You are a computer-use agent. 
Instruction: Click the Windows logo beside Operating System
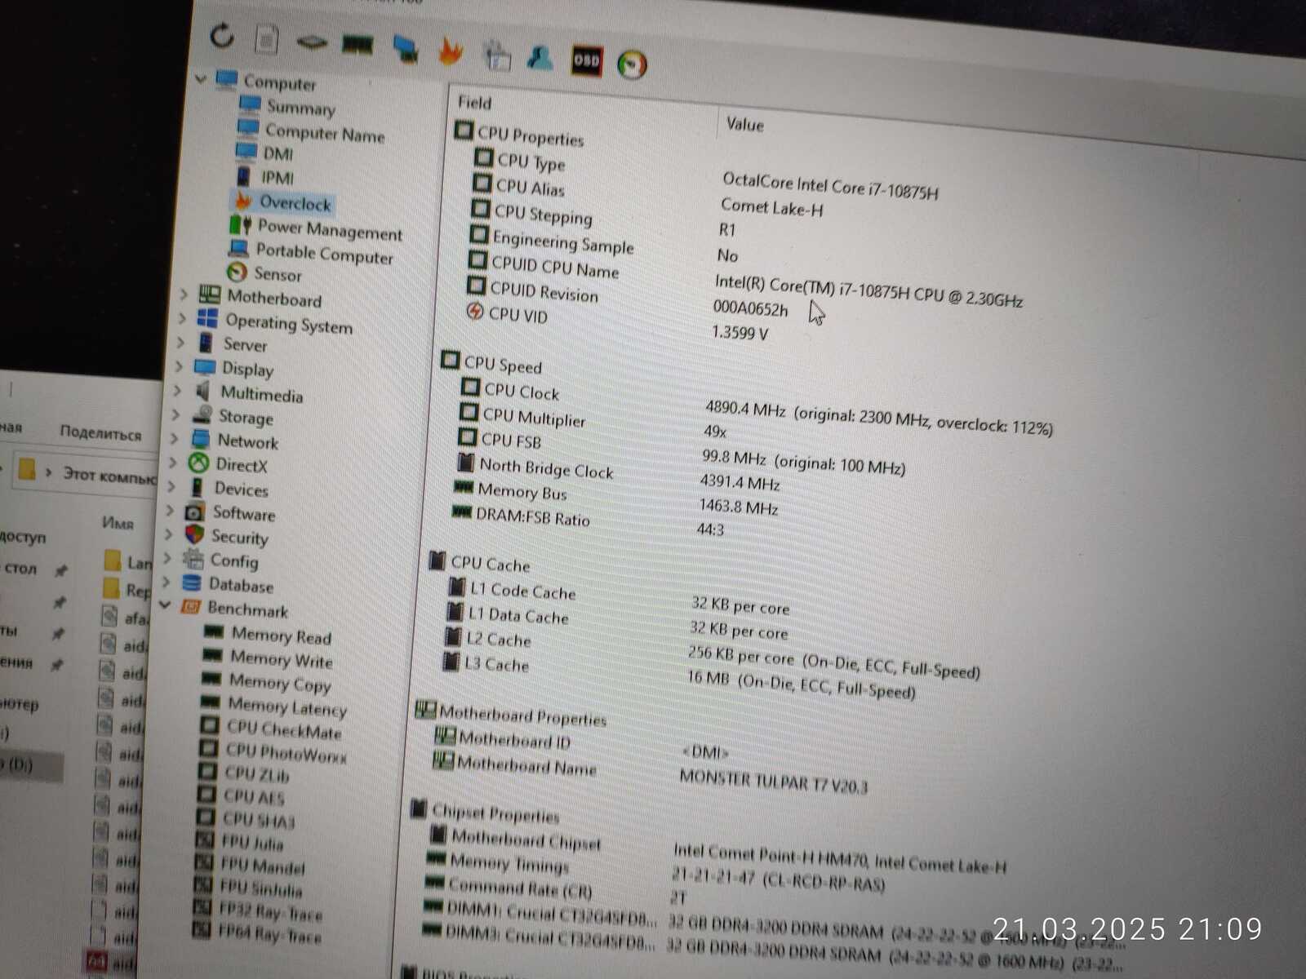click(207, 318)
